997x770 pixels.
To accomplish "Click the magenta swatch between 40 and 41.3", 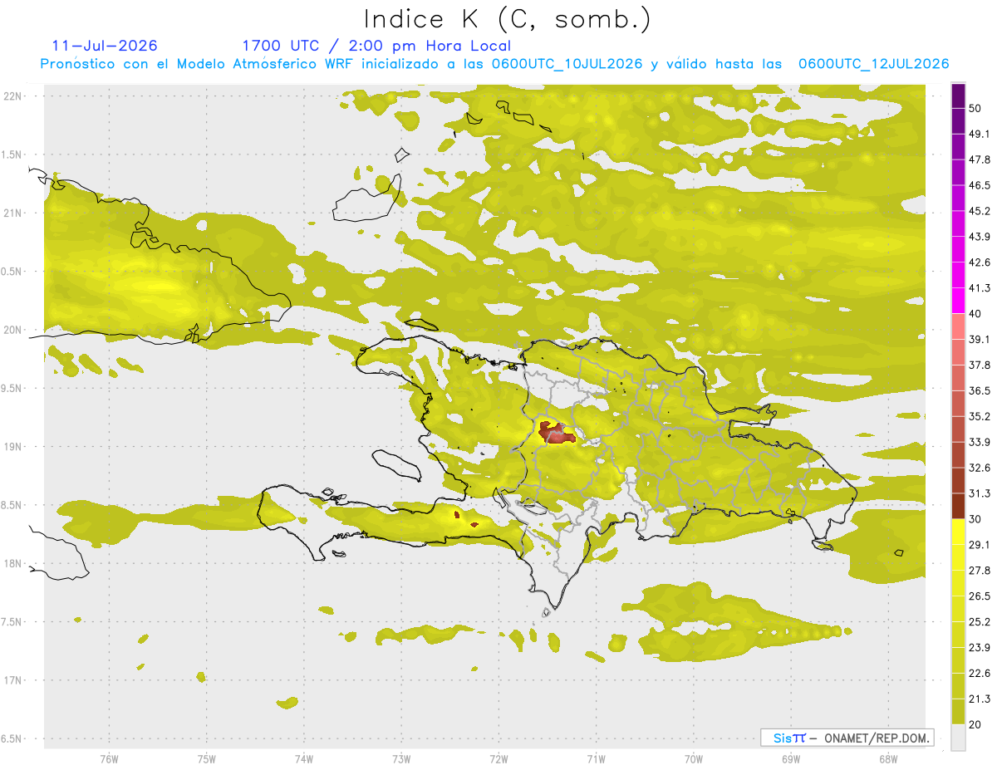I will (959, 301).
